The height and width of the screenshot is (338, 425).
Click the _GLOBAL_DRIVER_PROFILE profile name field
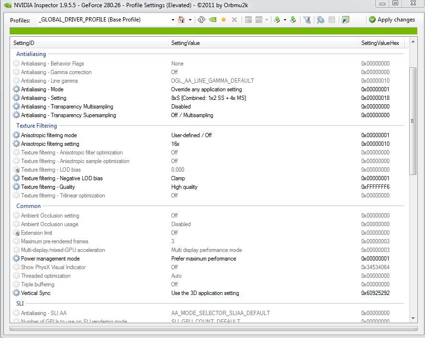[x=104, y=20]
